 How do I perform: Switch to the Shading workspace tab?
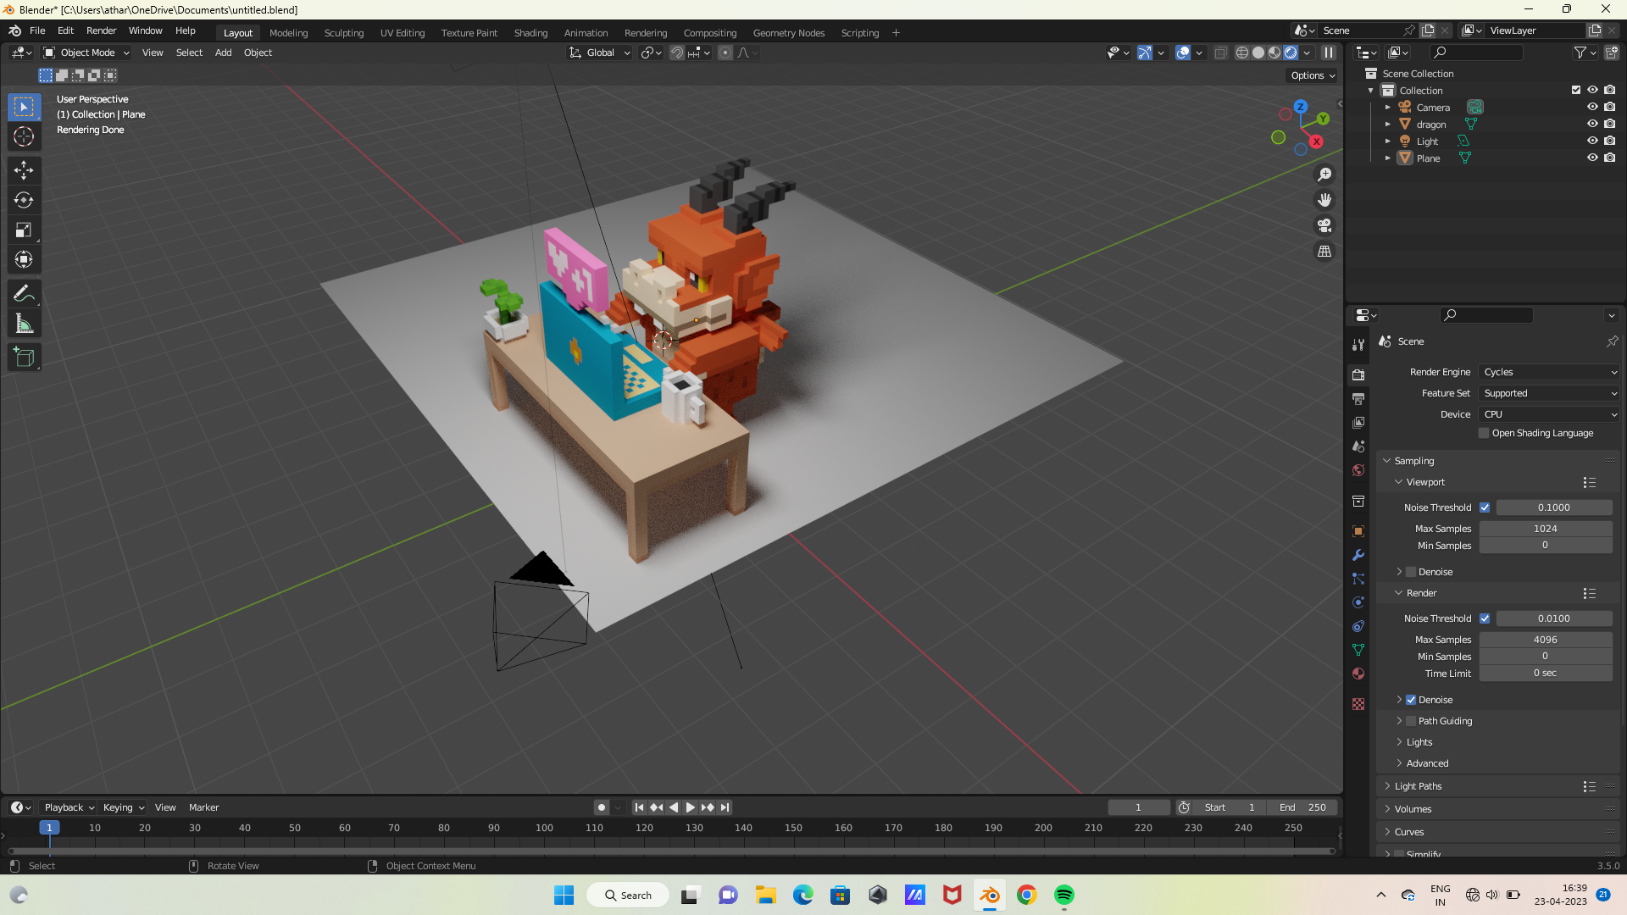click(530, 32)
